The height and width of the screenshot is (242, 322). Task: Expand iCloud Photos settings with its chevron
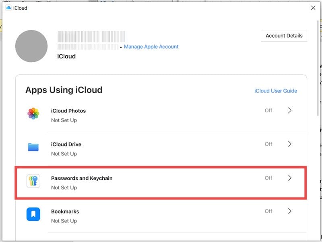click(x=290, y=110)
